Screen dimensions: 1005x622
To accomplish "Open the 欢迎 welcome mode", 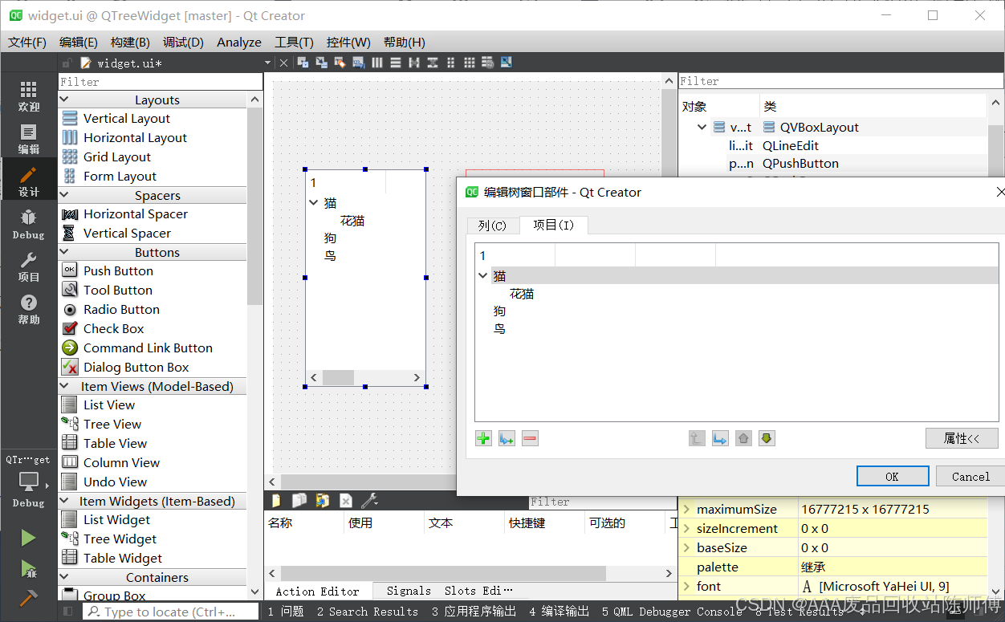I will coord(29,96).
